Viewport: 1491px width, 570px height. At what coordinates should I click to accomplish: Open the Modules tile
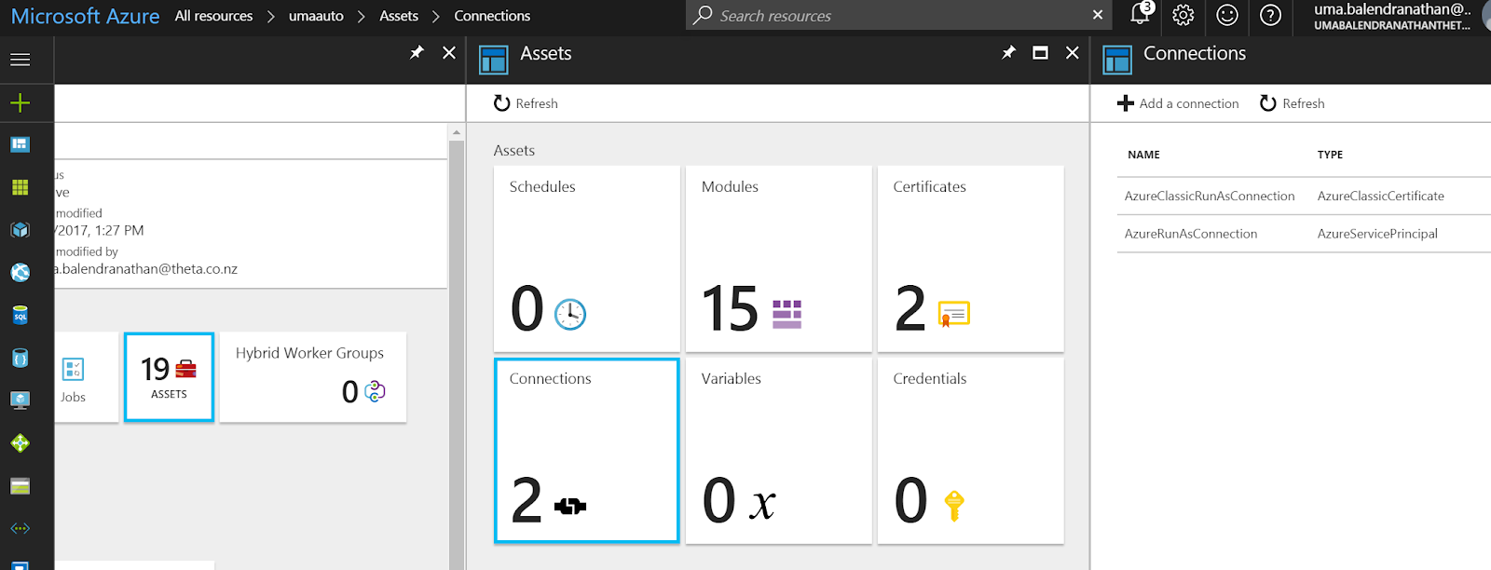pyautogui.click(x=779, y=259)
